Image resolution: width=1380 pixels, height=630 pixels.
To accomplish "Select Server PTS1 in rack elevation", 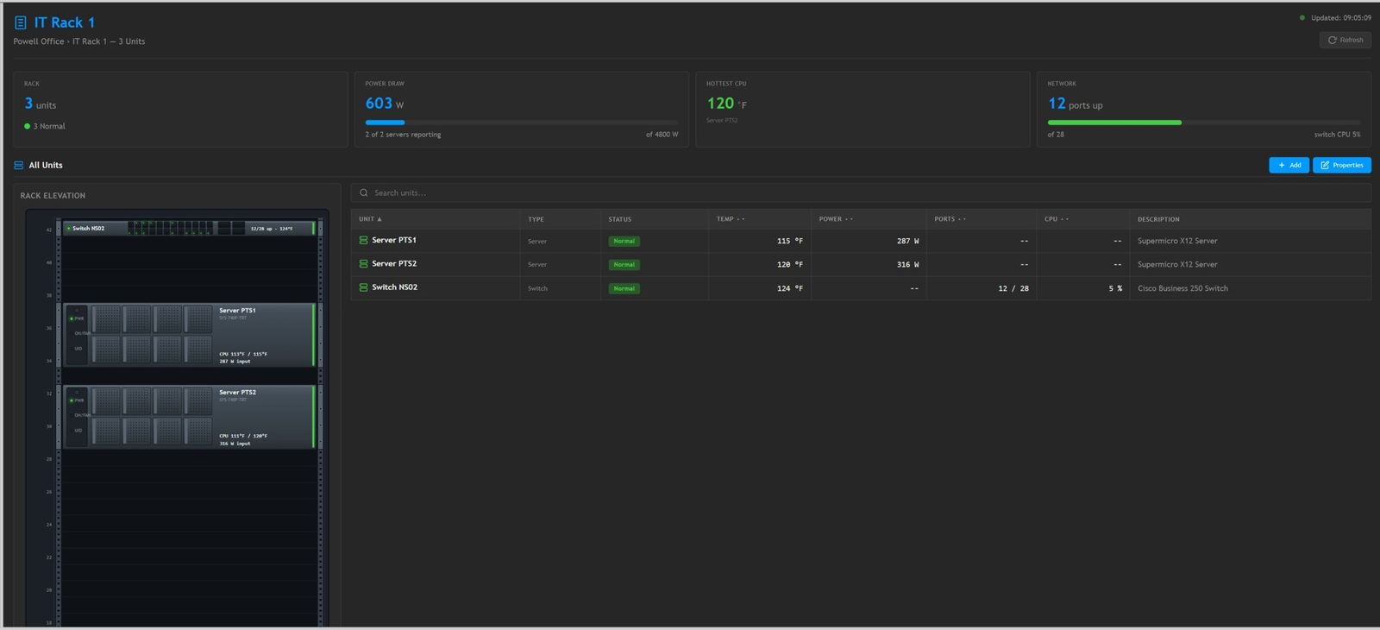I will (190, 335).
